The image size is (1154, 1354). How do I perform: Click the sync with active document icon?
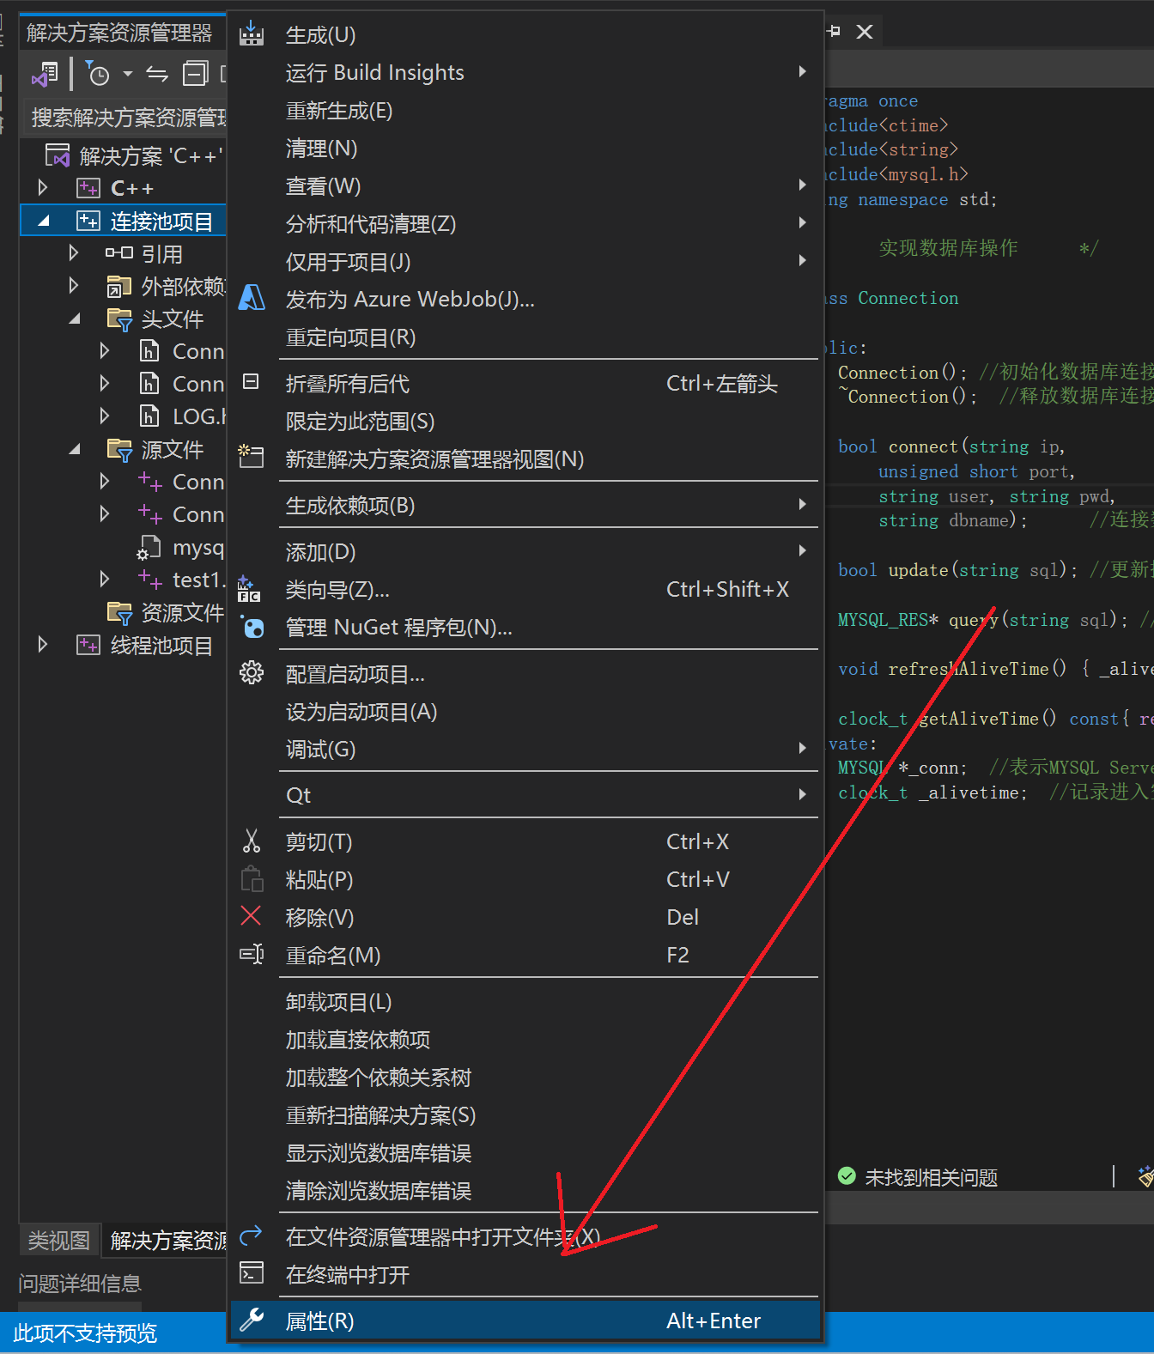157,74
